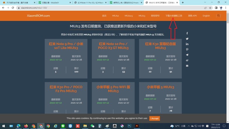Click the page vertical scrollbar thumb
Screen dimensions: 229x129
click(x=228, y=18)
